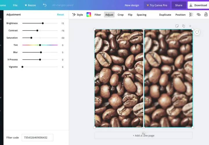Image resolution: width=209 pixels, height=145 pixels.
Task: Open the rainbow color picker swatch
Action: (89, 15)
